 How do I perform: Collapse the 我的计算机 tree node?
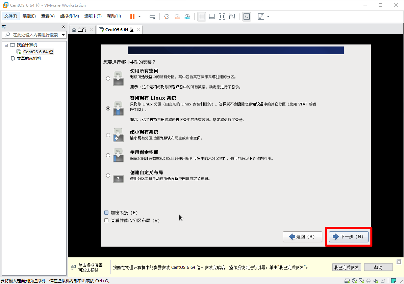6,45
